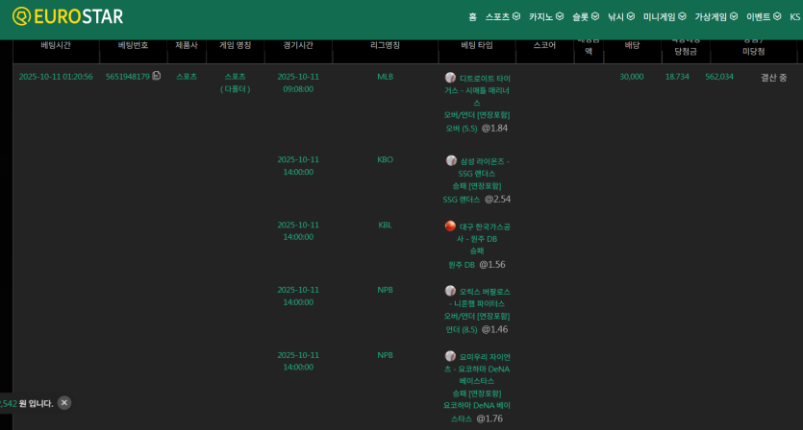This screenshot has height=430, width=803.
Task: Select the SSG 랜더스 @2.54 pick
Action: click(x=477, y=200)
